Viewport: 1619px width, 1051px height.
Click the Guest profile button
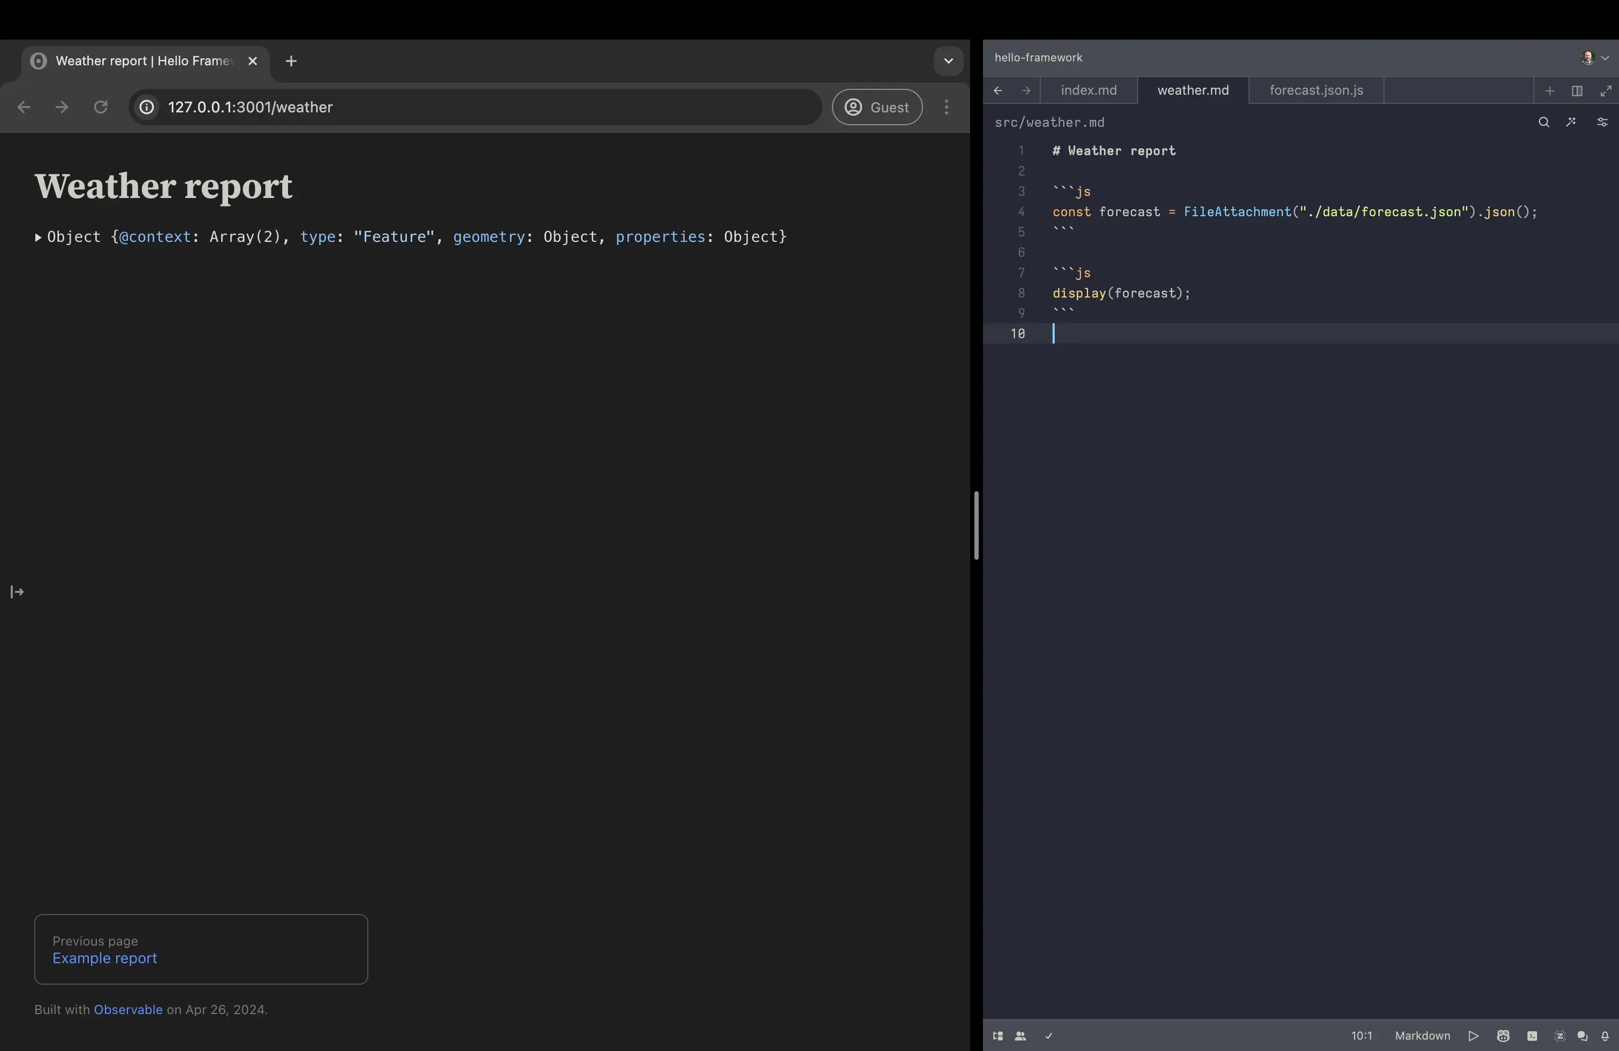click(877, 108)
